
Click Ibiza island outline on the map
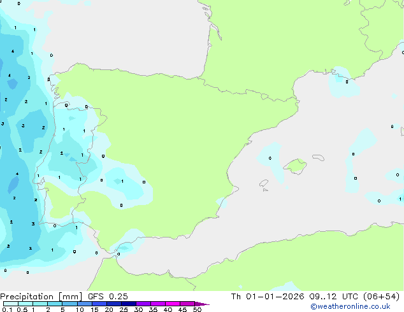264,183
